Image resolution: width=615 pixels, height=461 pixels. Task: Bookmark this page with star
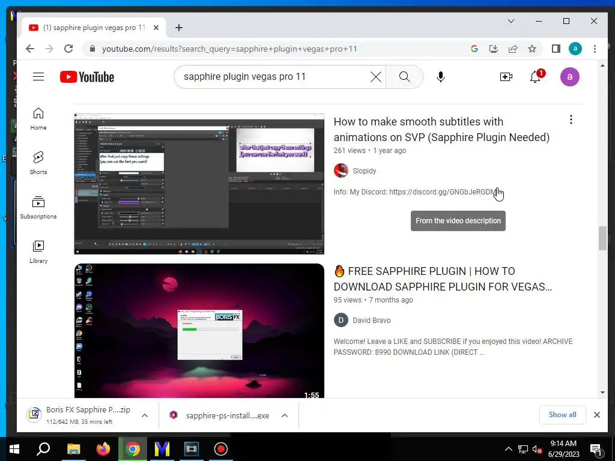pos(532,49)
